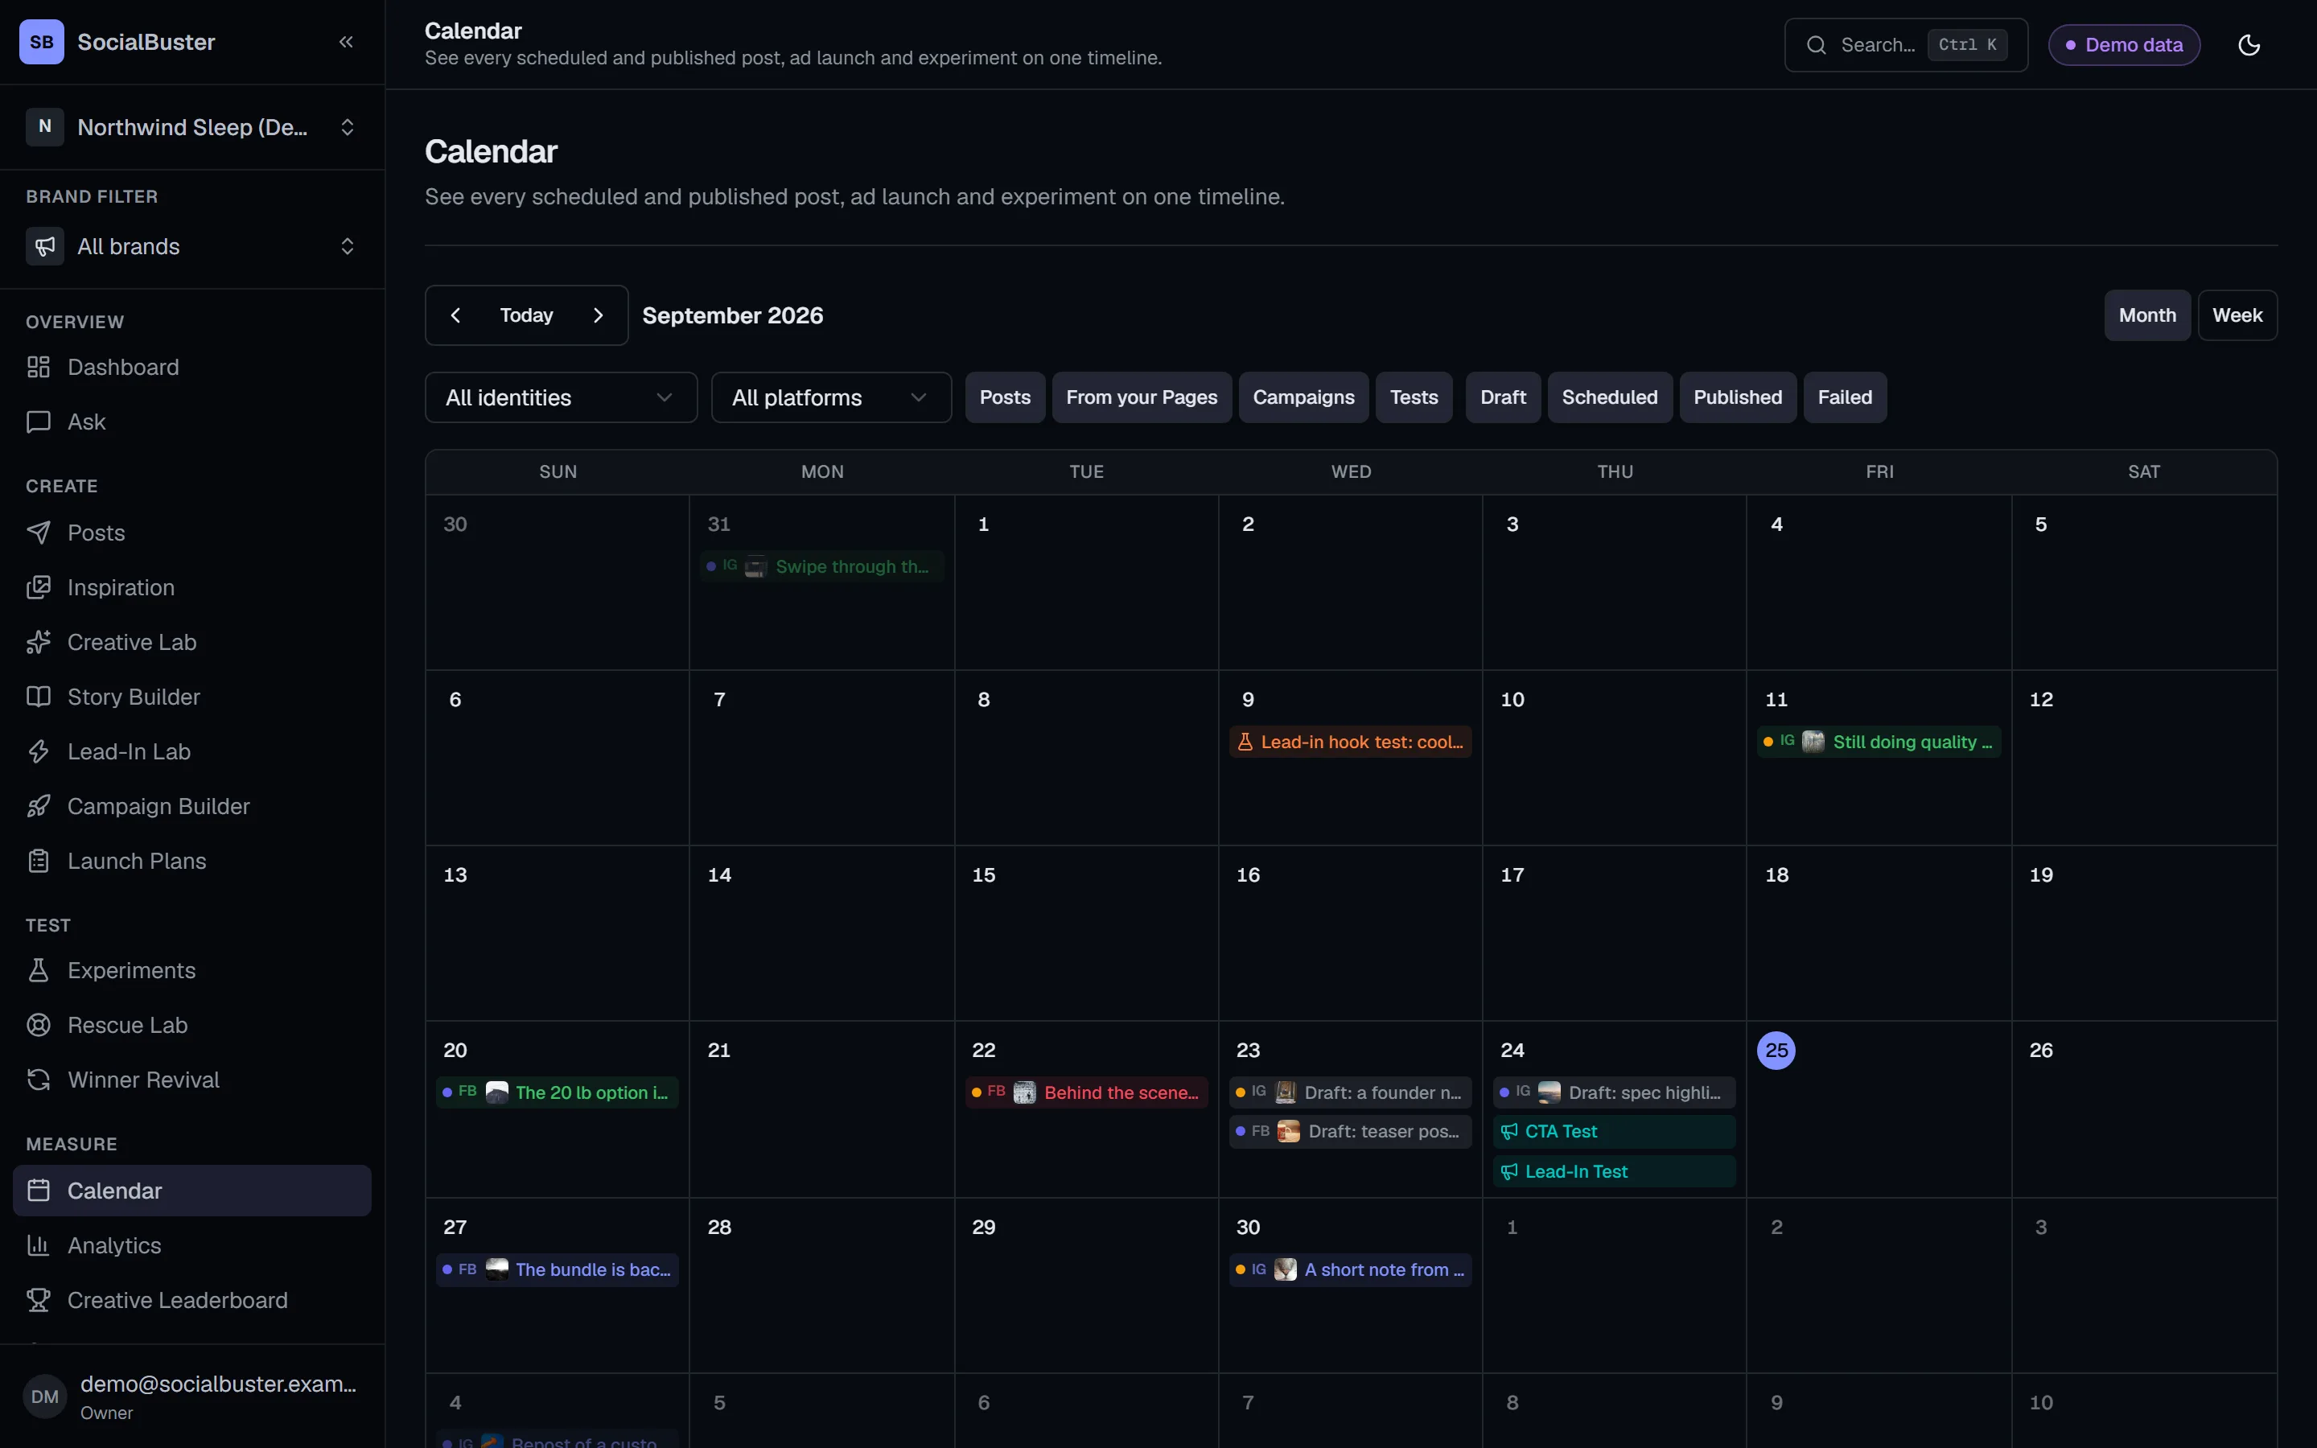The height and width of the screenshot is (1448, 2317).
Task: Open Winner Revival refresh icon
Action: click(x=39, y=1080)
